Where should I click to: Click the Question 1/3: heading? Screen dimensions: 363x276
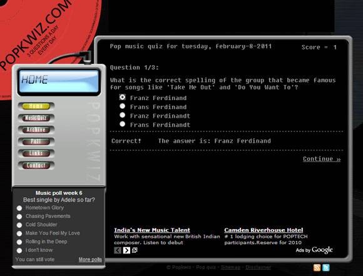coord(135,68)
